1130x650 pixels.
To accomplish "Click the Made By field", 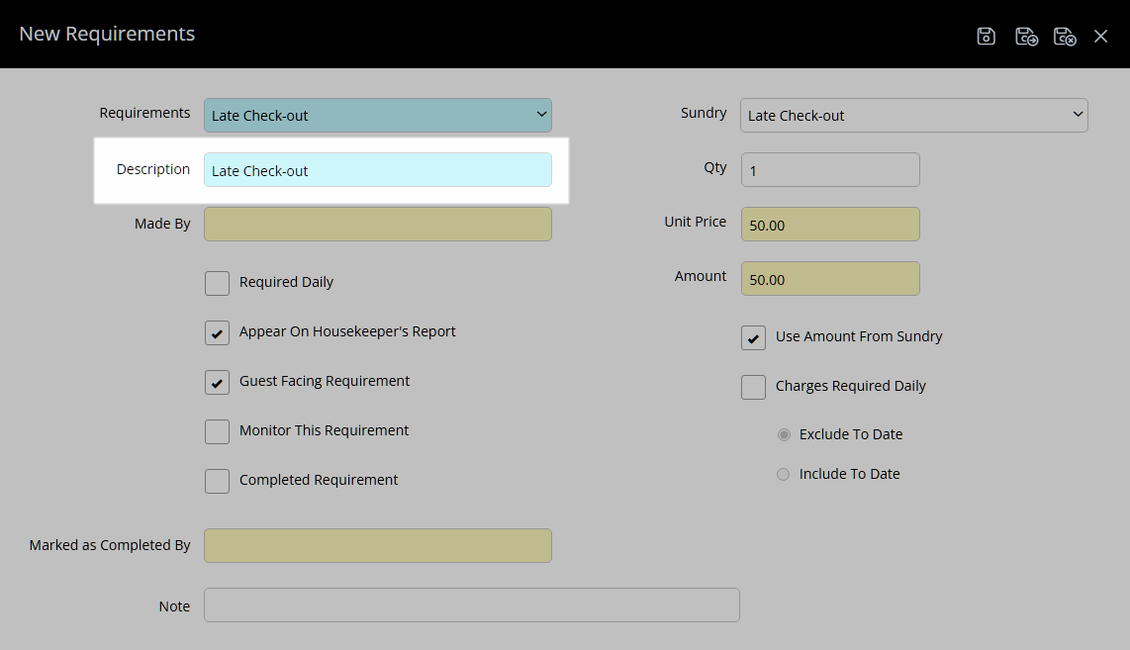I will [x=378, y=225].
